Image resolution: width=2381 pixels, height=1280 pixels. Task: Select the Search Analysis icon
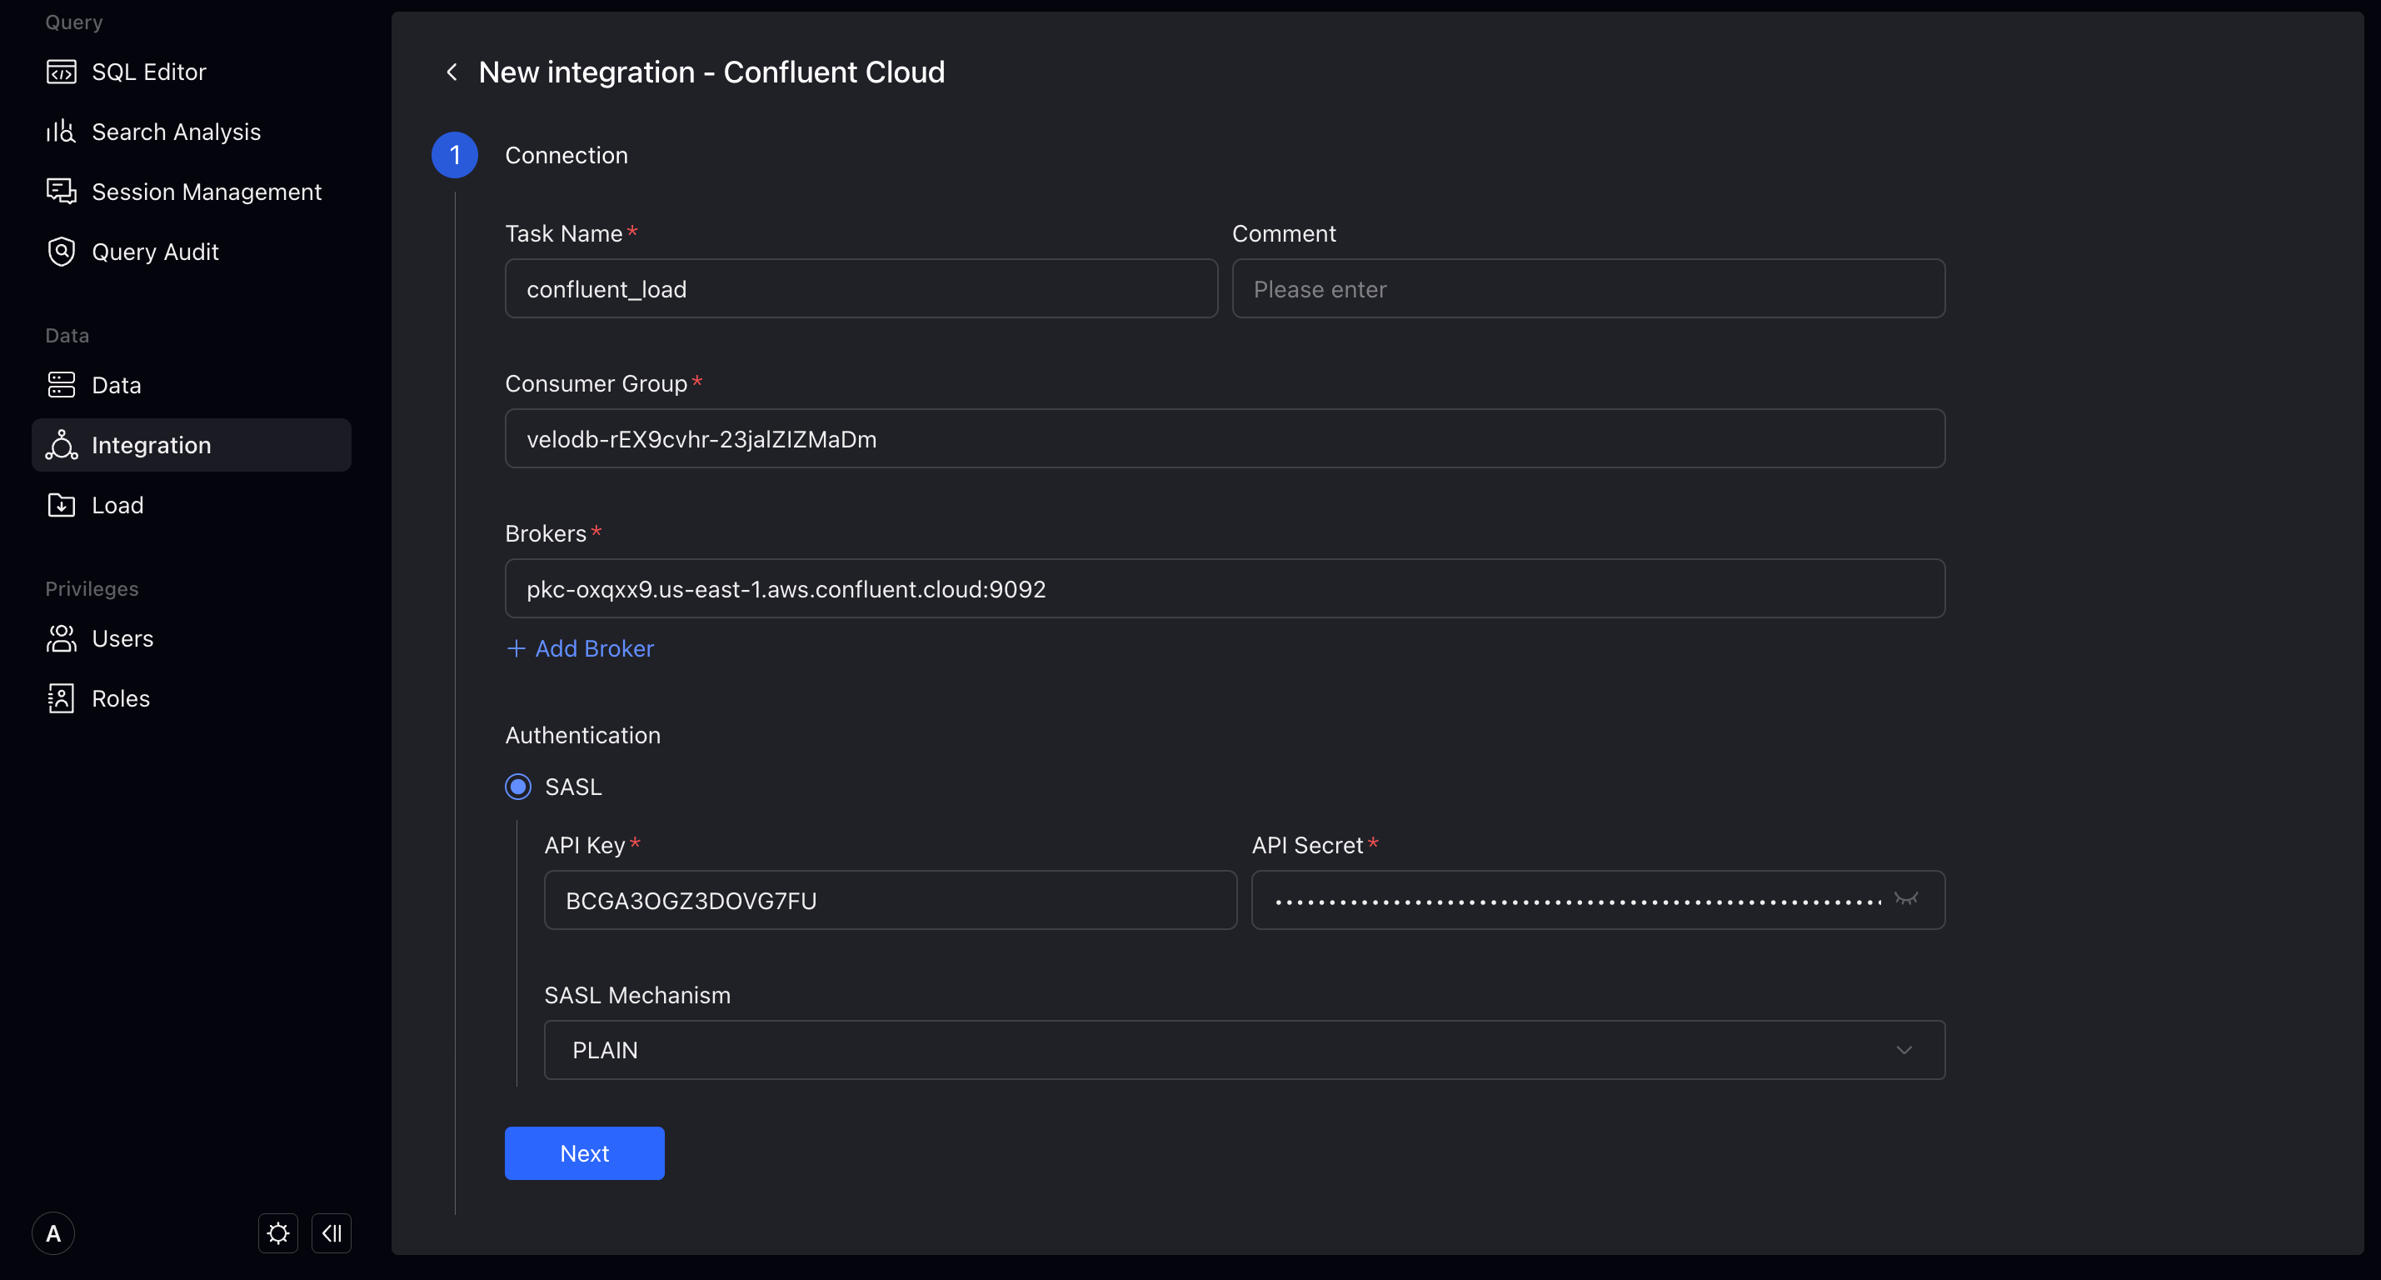[x=61, y=132]
